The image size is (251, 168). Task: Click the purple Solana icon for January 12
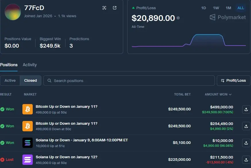coord(28,159)
